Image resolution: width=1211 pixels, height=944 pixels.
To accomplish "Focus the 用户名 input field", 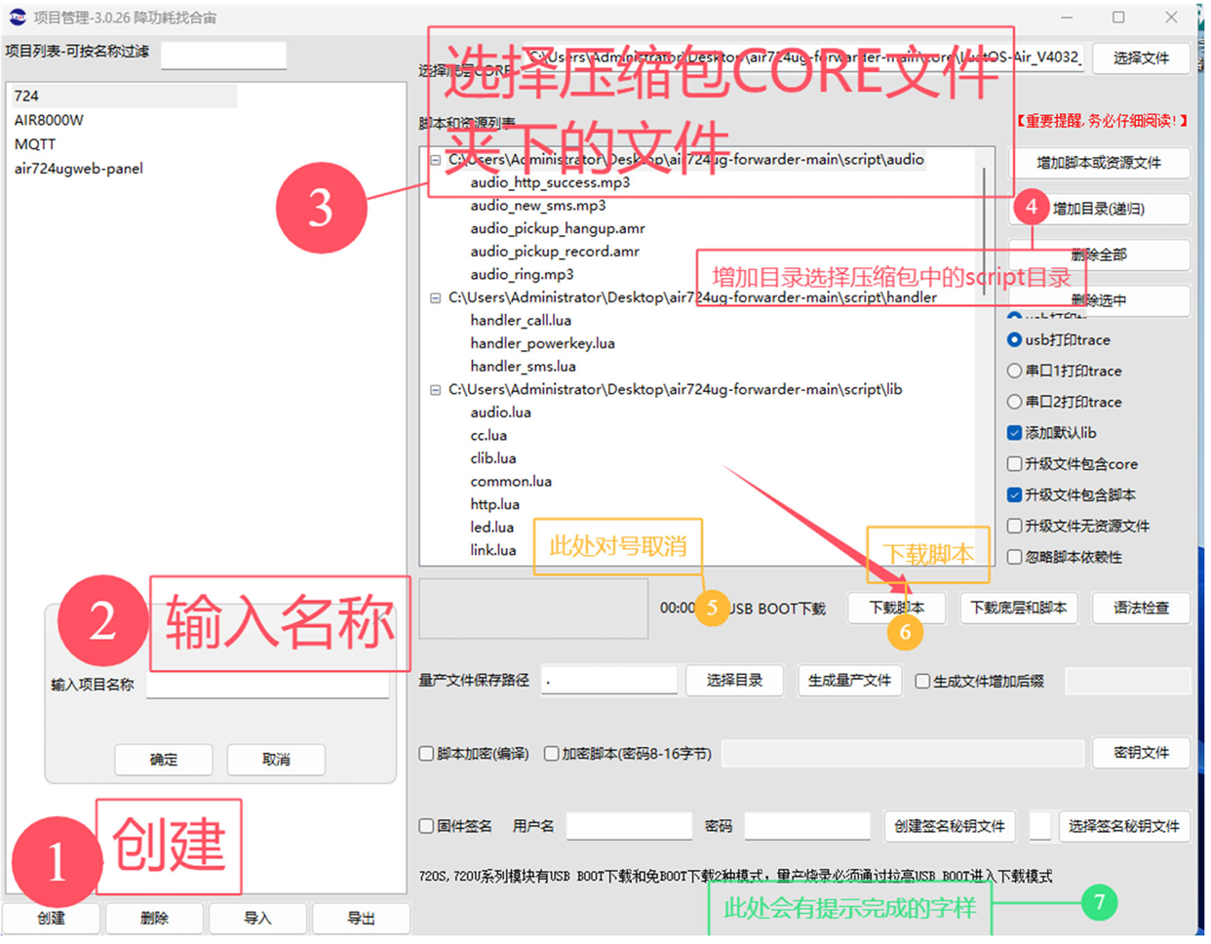I will [x=629, y=826].
